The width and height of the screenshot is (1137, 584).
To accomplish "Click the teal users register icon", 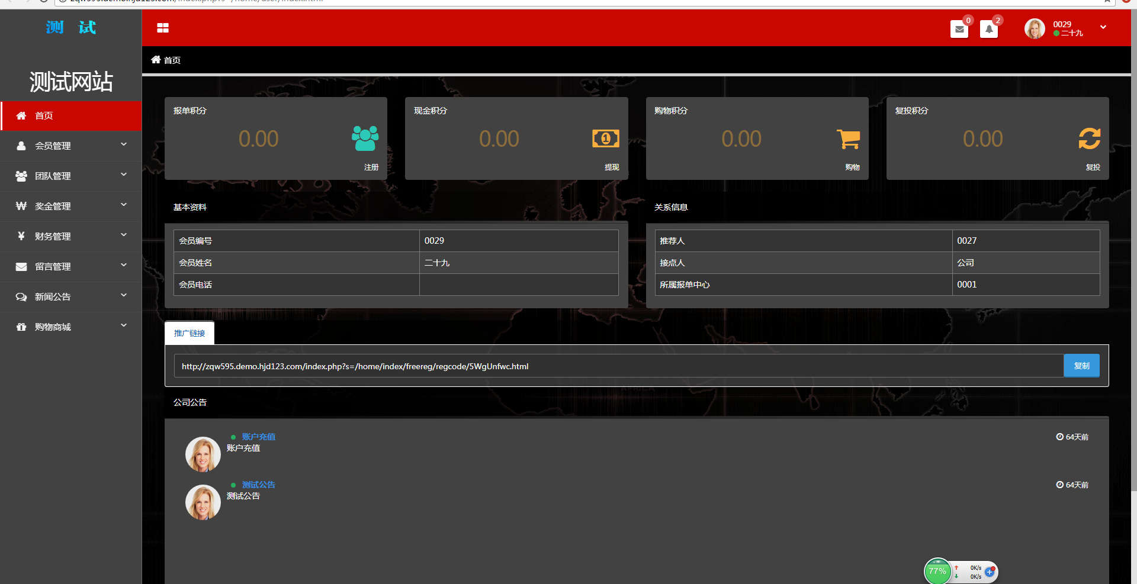I will (x=365, y=138).
